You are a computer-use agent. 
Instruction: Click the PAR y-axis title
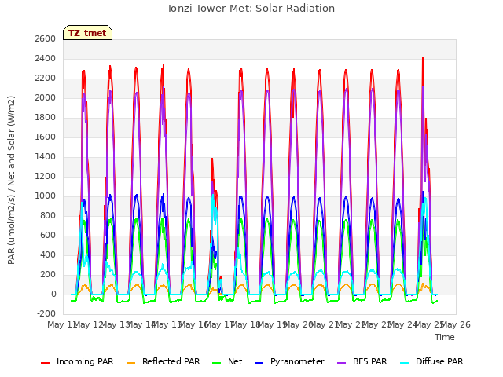tap(11, 180)
